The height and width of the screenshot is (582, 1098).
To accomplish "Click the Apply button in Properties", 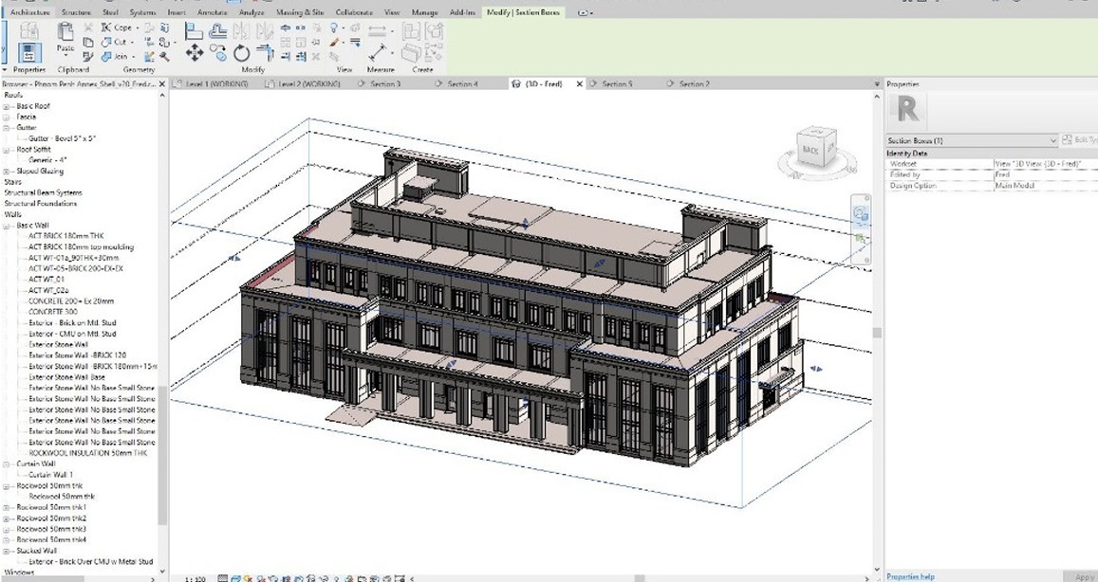I will pyautogui.click(x=1084, y=576).
